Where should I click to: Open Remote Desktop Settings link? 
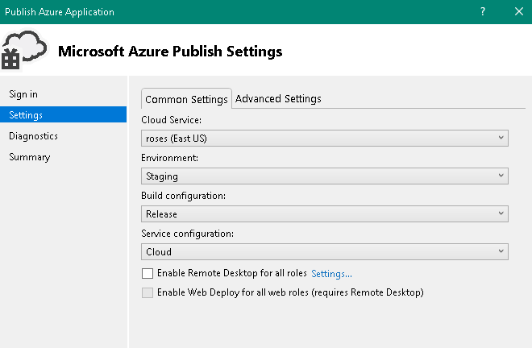(x=331, y=273)
